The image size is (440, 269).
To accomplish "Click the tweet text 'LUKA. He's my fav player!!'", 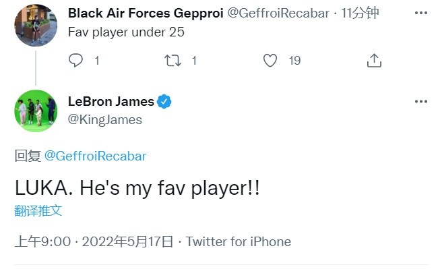I will [137, 188].
